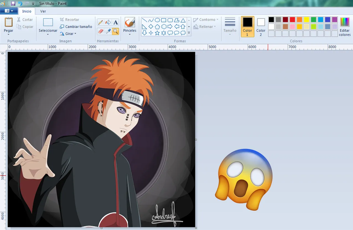Open the Pegar dropdown arrow
Screen dimensions: 353x230
9,34
